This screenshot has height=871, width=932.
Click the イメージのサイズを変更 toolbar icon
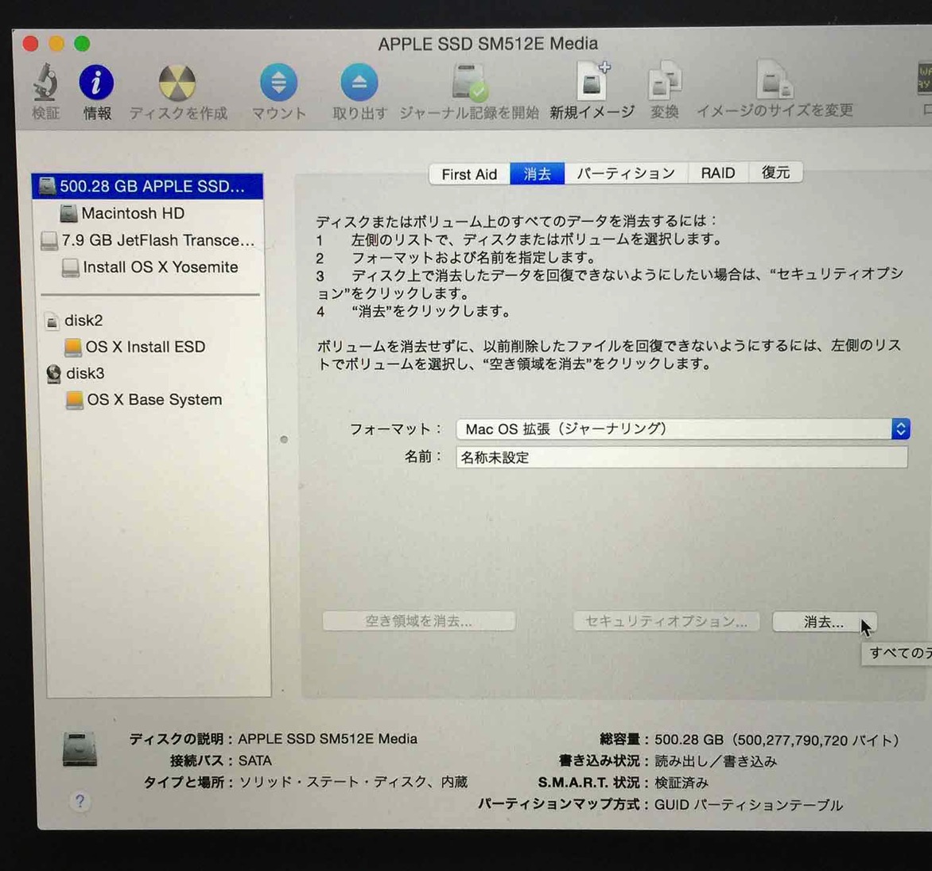point(775,80)
